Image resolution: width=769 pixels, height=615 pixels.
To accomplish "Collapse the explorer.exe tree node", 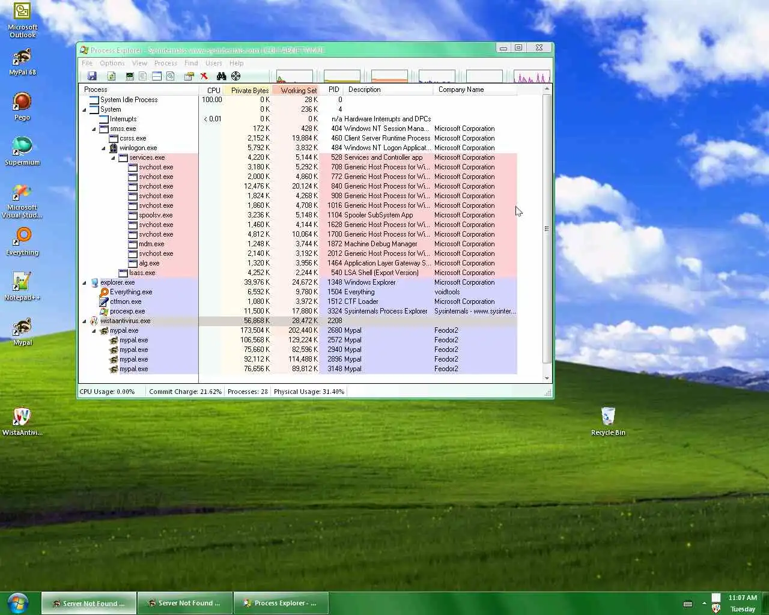I will coord(84,282).
